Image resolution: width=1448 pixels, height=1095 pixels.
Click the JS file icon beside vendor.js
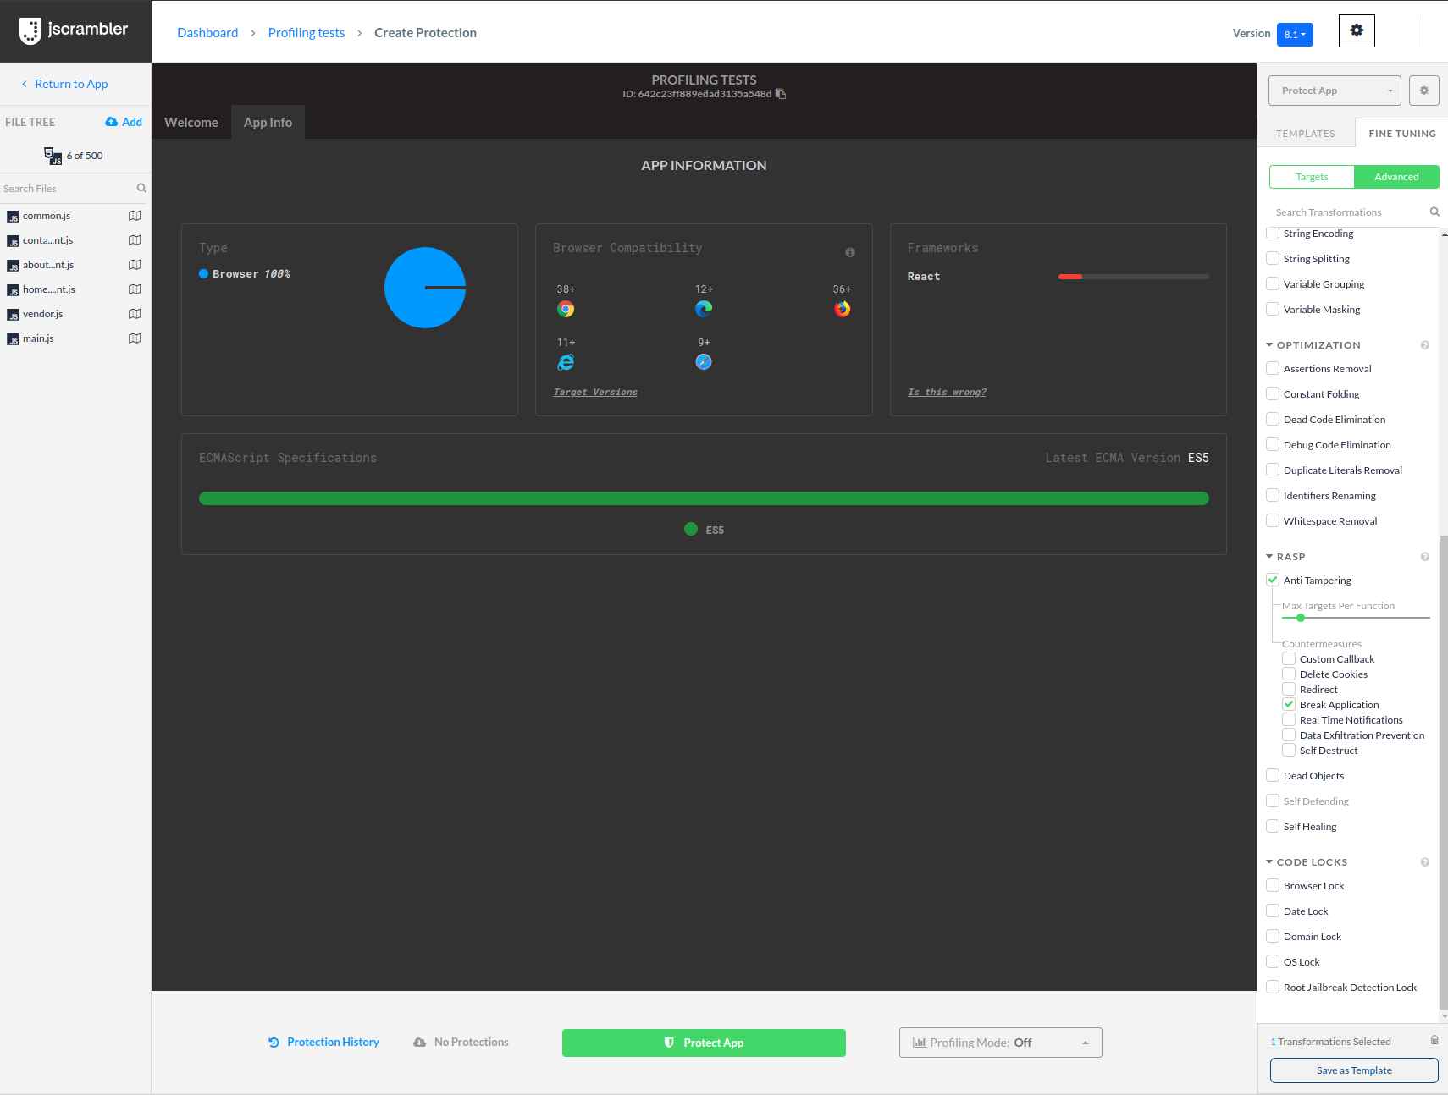(13, 313)
